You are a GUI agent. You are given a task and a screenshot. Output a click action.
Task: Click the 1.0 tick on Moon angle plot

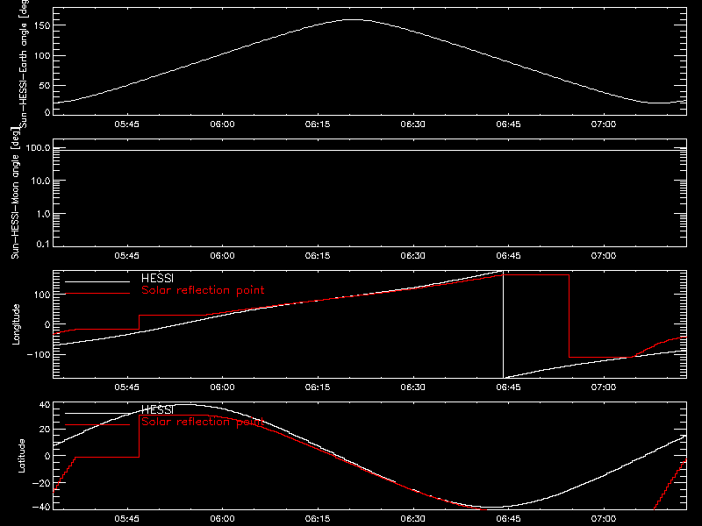43,214
